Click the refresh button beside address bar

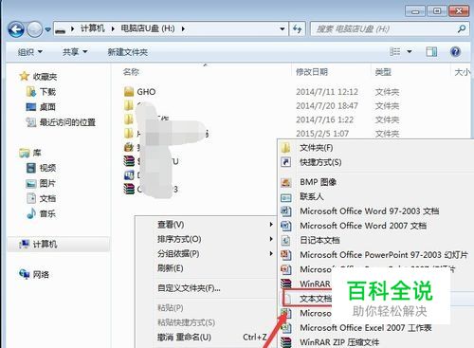tap(297, 29)
